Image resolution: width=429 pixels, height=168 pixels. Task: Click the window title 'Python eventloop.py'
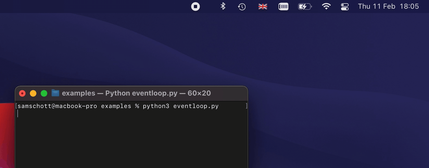[141, 93]
